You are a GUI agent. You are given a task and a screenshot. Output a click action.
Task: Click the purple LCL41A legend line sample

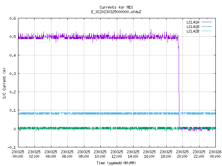(x=206, y=22)
